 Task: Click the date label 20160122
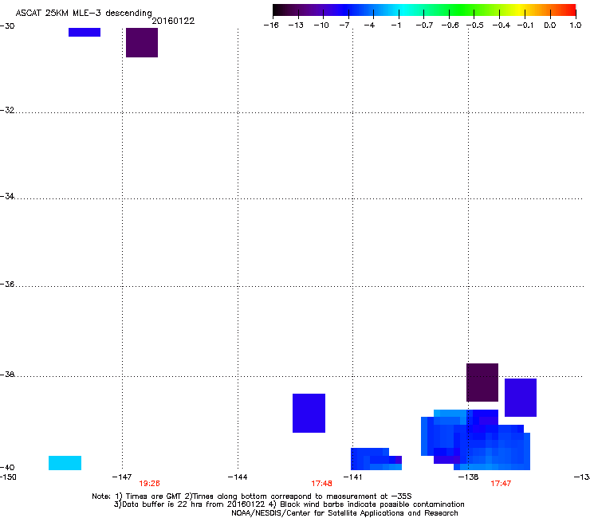click(x=173, y=21)
